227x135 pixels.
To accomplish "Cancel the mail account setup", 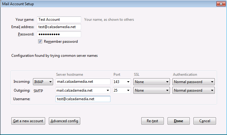I will pos(204,121).
